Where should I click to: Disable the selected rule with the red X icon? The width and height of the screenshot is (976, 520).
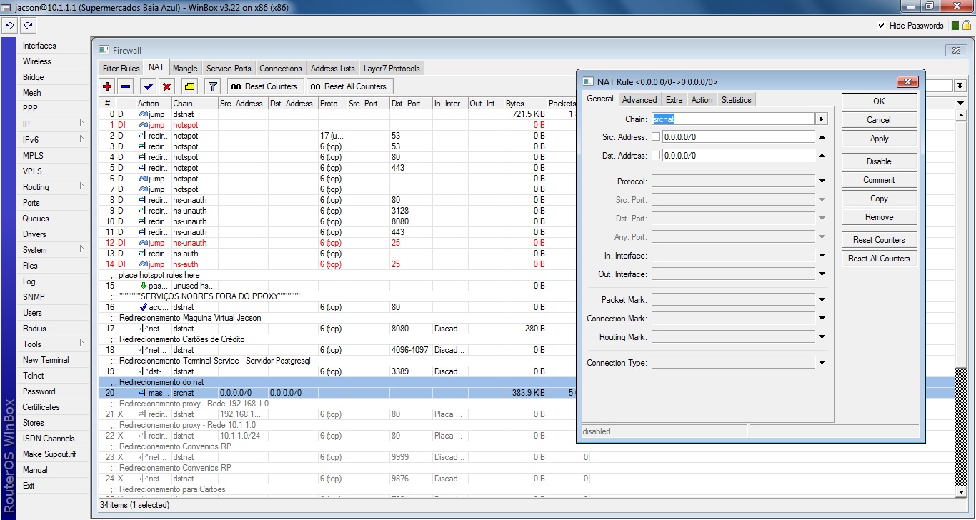[166, 86]
